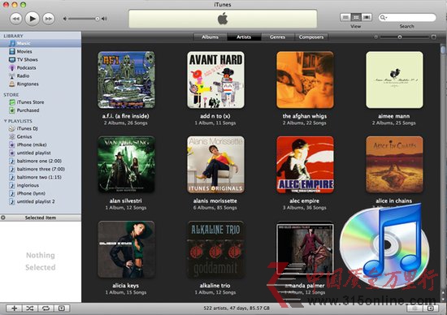Switch to list view button
Viewport: 447px width, 315px height.
point(345,17)
